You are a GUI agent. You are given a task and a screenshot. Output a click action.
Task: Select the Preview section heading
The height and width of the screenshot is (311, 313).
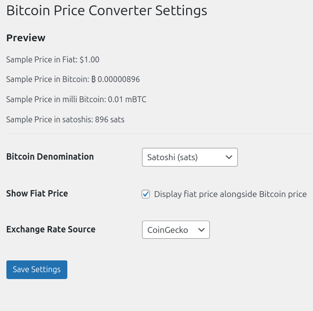click(x=26, y=38)
